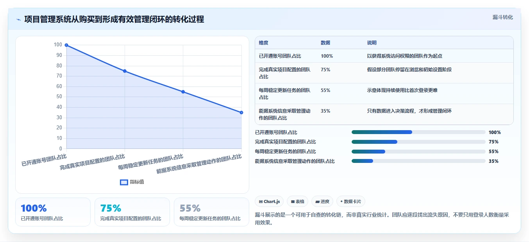The height and width of the screenshot is (242, 529).
Task: Click x-axis label 能据系统信息采取管理动作的团队占比
Action: coord(199,164)
